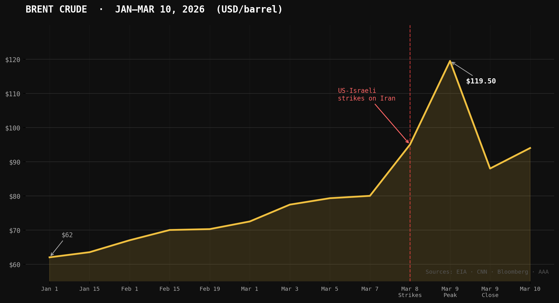Click the 'Jan 1' x-axis label
Screen dimensions: 559x303
click(x=50, y=289)
